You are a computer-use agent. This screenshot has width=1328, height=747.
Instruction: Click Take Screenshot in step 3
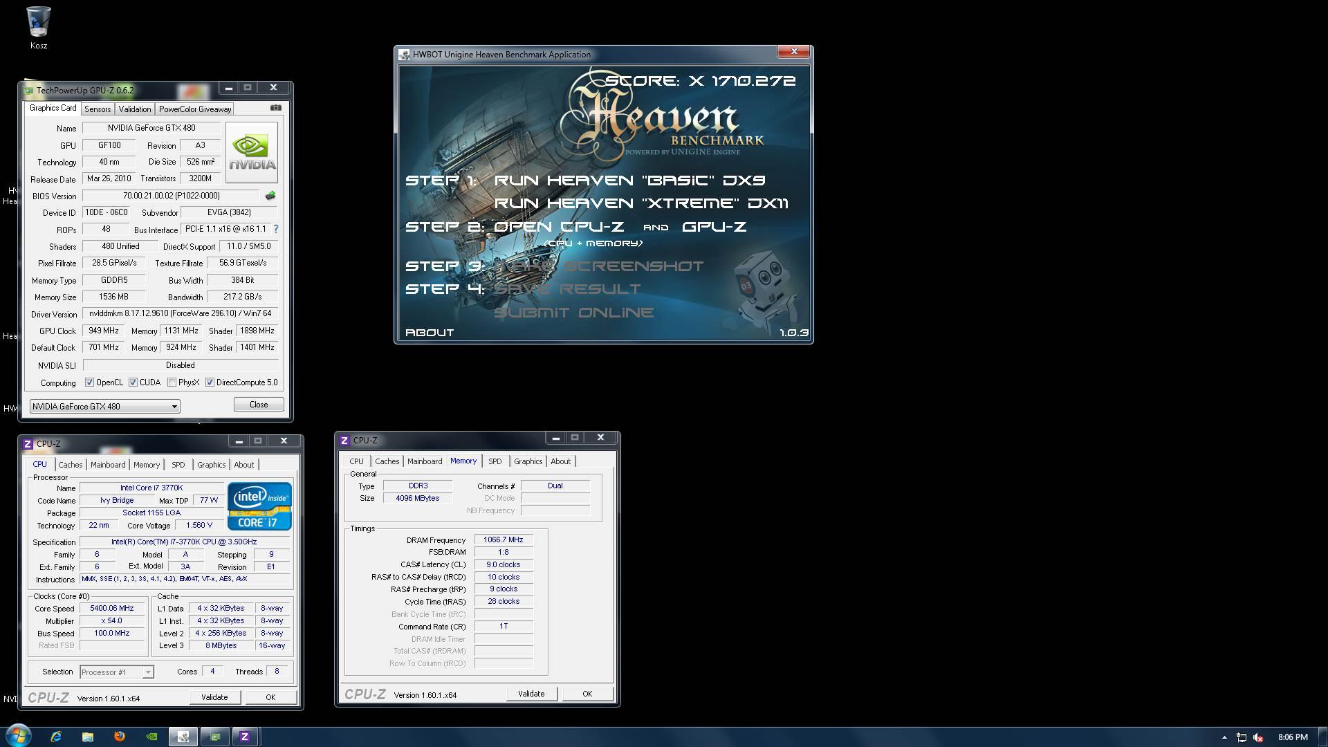click(599, 266)
